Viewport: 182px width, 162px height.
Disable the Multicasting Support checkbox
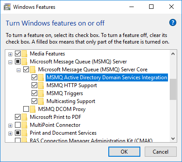tap(34, 101)
